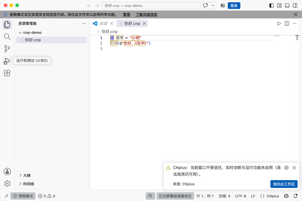The image size is (302, 201).
Task: Click the grey hexagon icon beside 登录
Action: [x=223, y=6]
